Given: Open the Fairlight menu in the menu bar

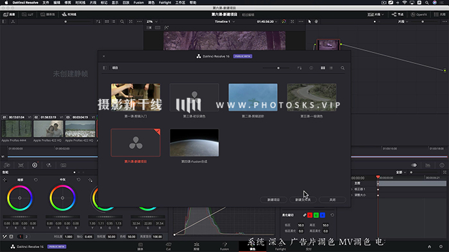Looking at the screenshot, I should point(165,3).
